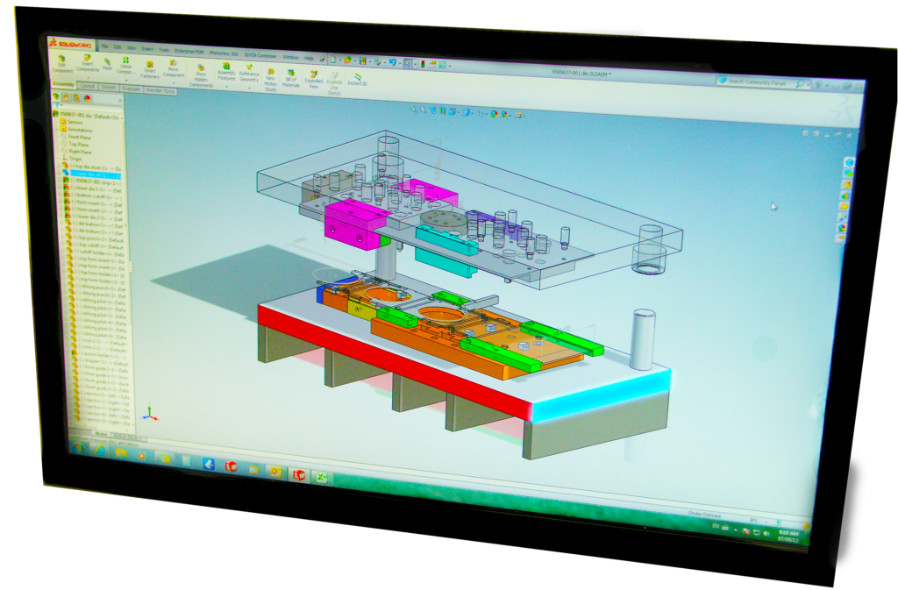The width and height of the screenshot is (898, 590).
Task: Click the volume icon in system tray
Action: coord(766,533)
